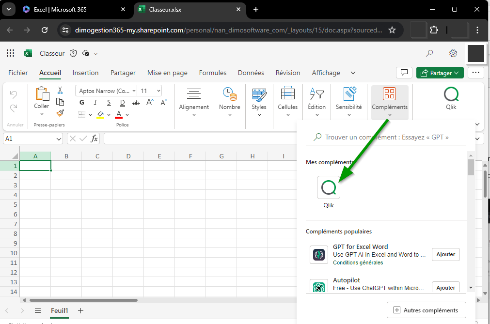Copy selection with the copy icon
The image size is (490, 324).
point(60,102)
